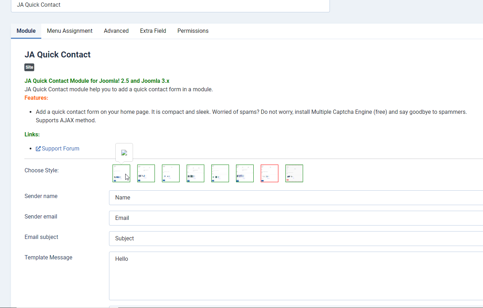Focus the Sender email input field
The image size is (483, 308).
pos(296,218)
